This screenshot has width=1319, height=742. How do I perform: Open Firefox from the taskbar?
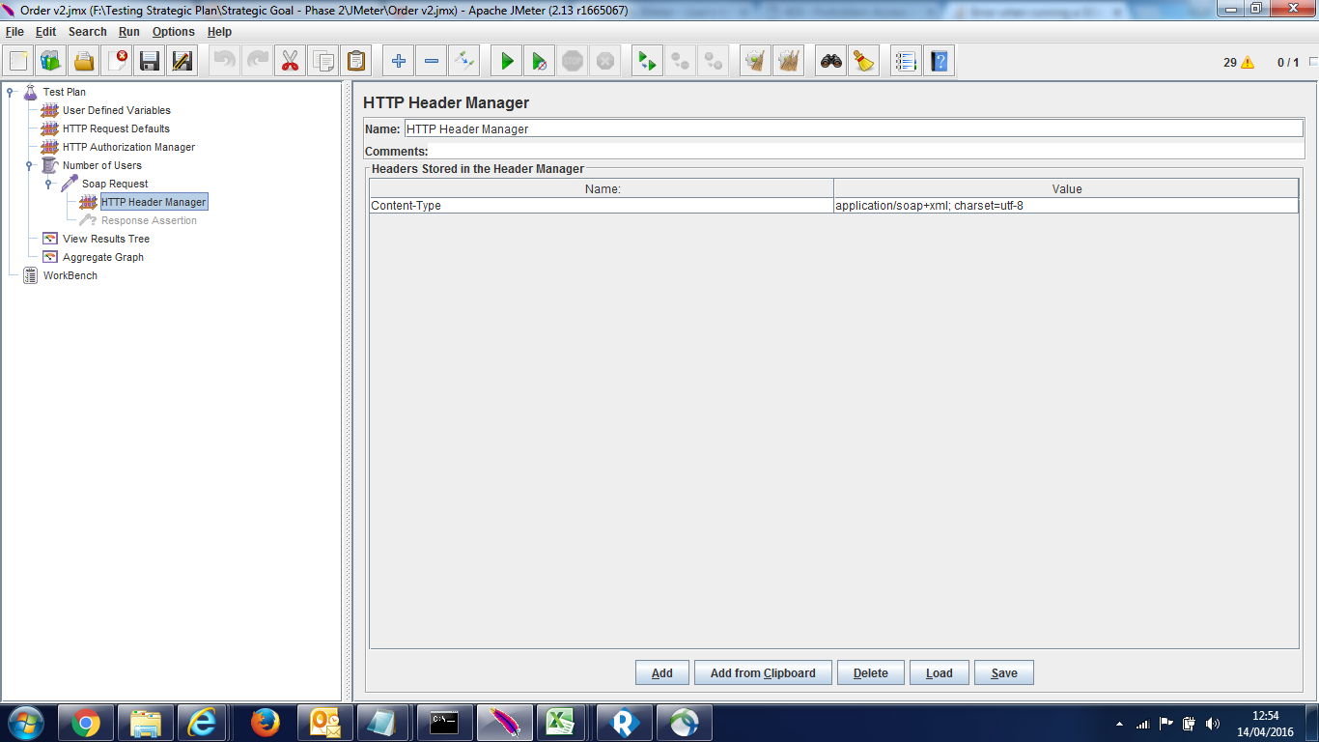click(x=265, y=723)
